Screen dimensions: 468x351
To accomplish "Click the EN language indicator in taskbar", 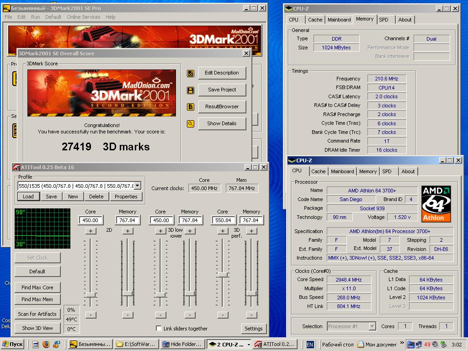I will pyautogui.click(x=310, y=345).
